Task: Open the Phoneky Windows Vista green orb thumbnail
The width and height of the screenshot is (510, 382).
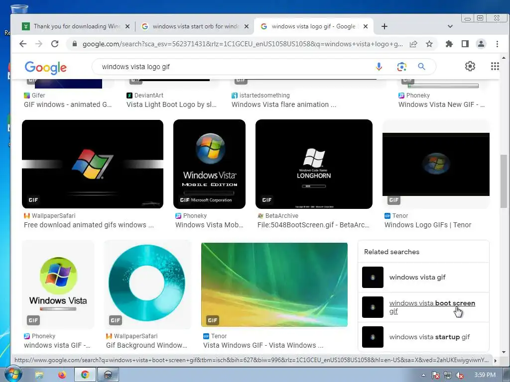Action: (58, 285)
